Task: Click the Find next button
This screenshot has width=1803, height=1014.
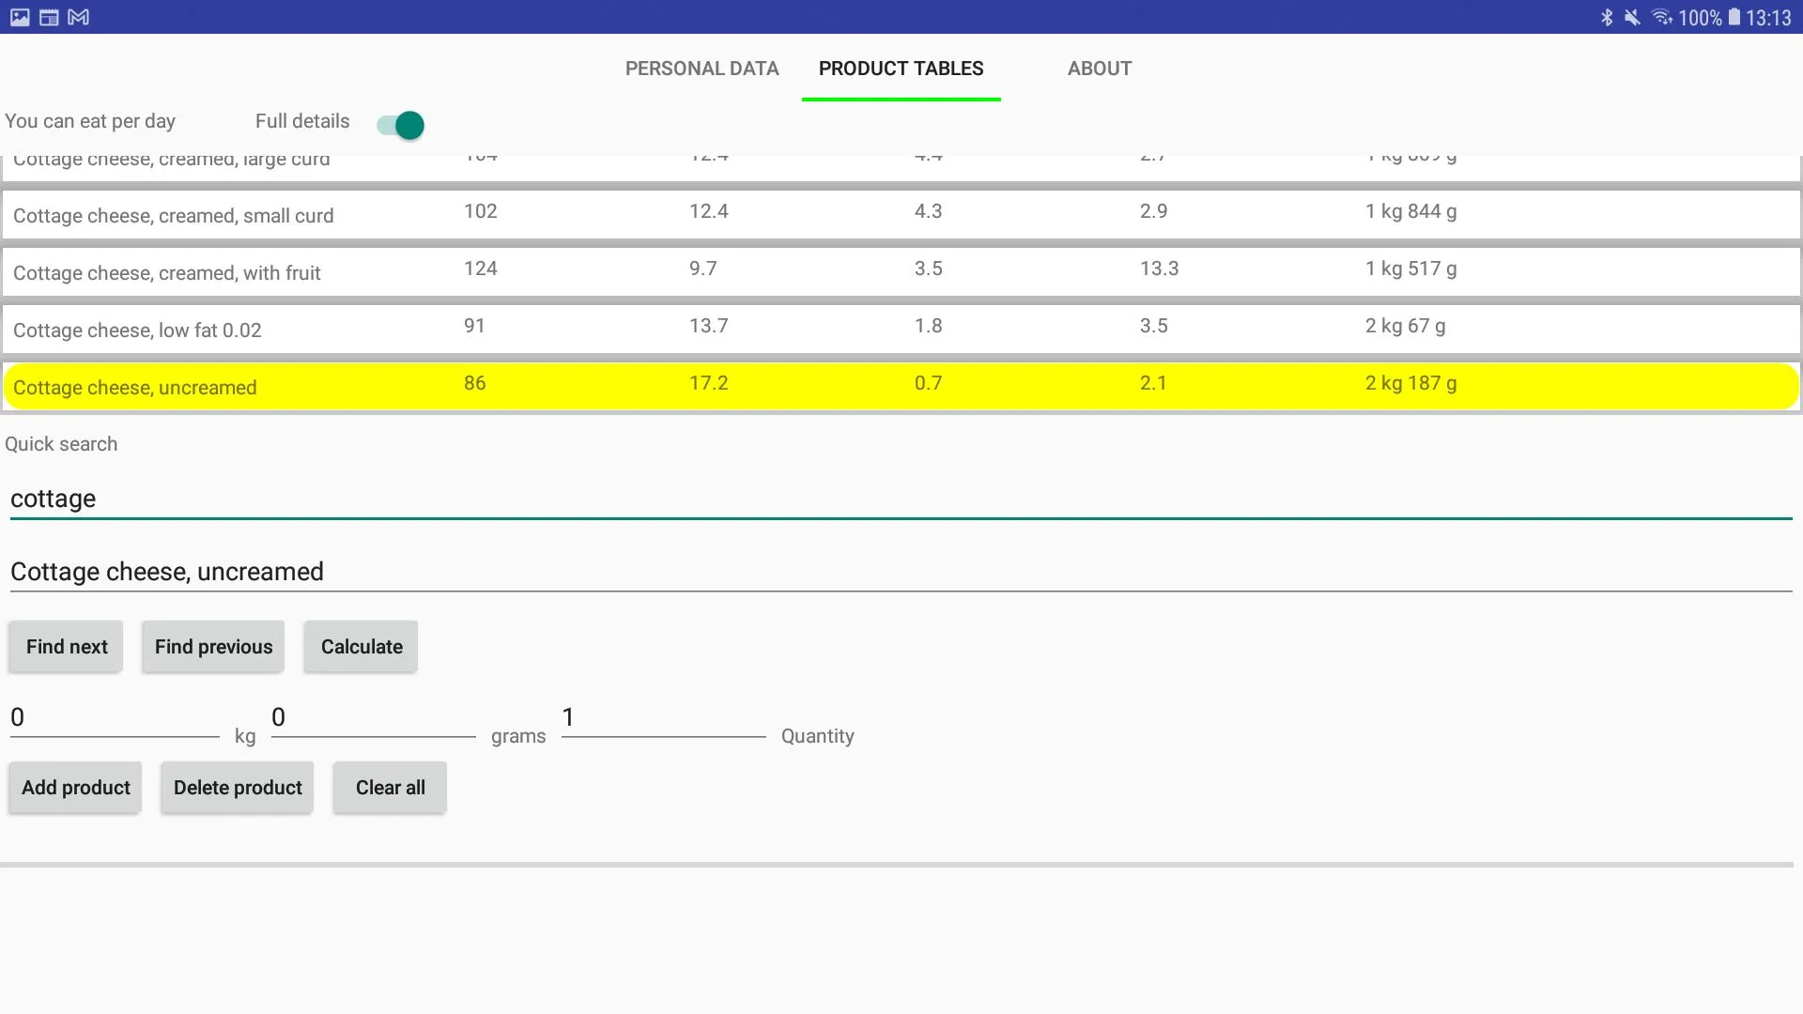Action: tap(67, 647)
